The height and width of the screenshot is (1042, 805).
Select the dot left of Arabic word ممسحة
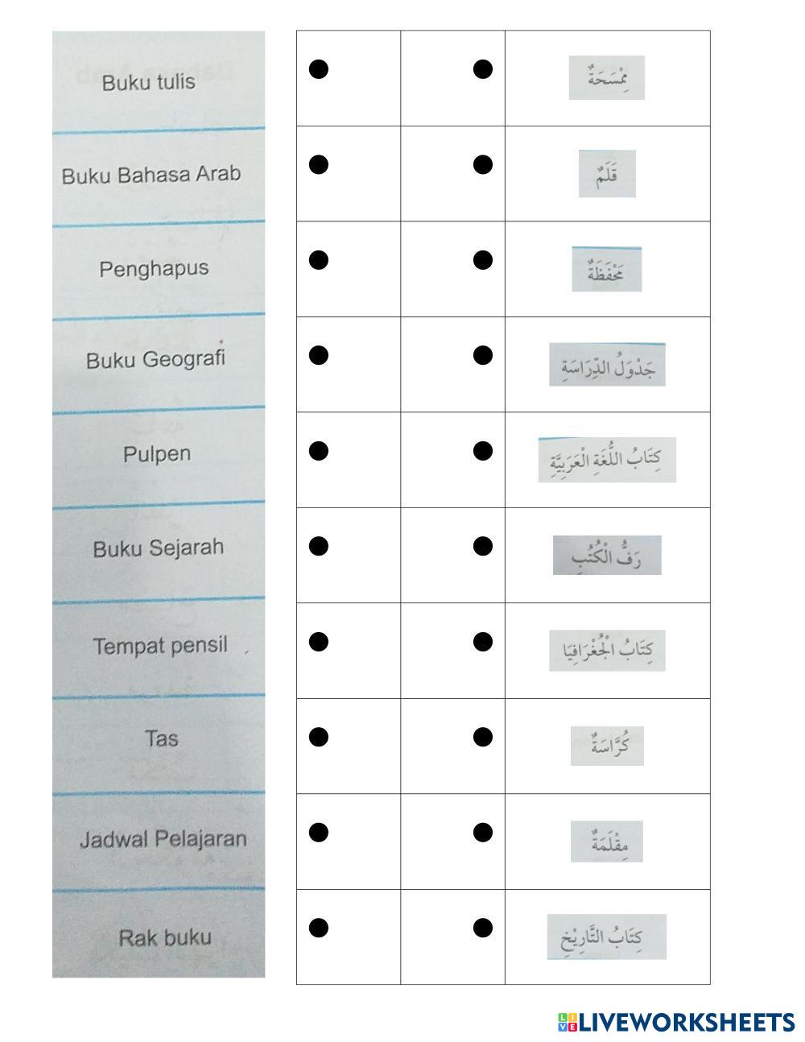(483, 69)
